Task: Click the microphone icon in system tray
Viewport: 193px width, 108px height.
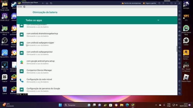Action: (x=164, y=105)
